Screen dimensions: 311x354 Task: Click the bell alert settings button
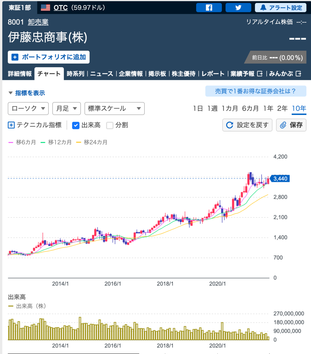(x=281, y=8)
